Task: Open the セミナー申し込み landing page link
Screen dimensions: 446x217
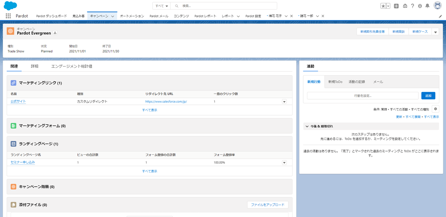Action: coord(23,162)
